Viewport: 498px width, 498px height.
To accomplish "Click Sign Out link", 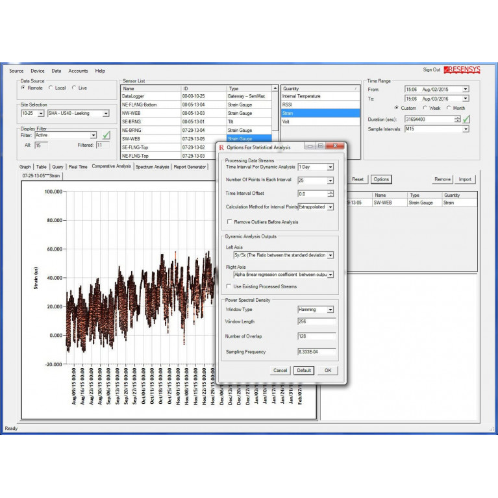I will (431, 70).
